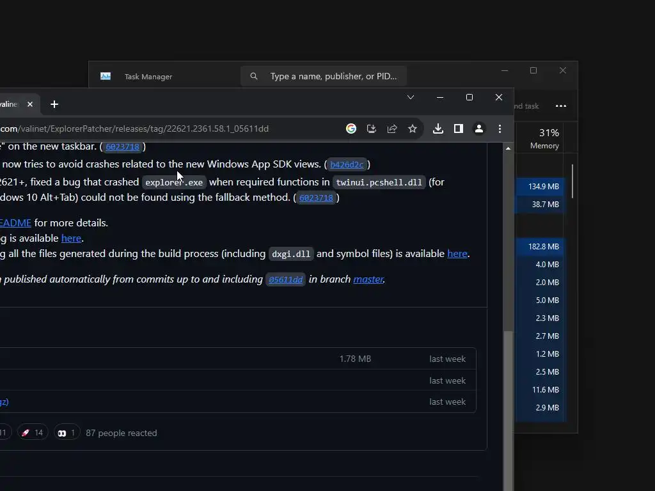The height and width of the screenshot is (491, 655).
Task: Click the browser page scroll up arrow
Action: coord(508,148)
